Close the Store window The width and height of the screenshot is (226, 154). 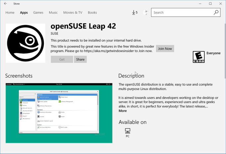(x=221, y=4)
